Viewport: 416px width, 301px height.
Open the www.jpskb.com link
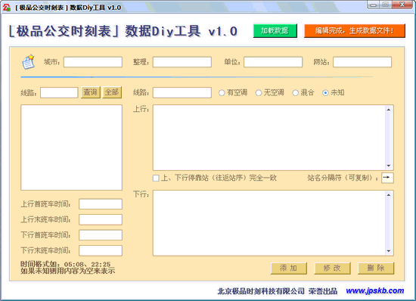pyautogui.click(x=375, y=290)
